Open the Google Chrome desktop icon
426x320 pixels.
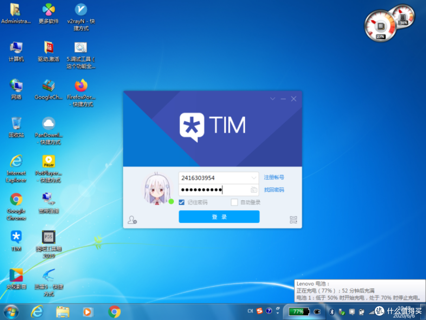click(16, 207)
